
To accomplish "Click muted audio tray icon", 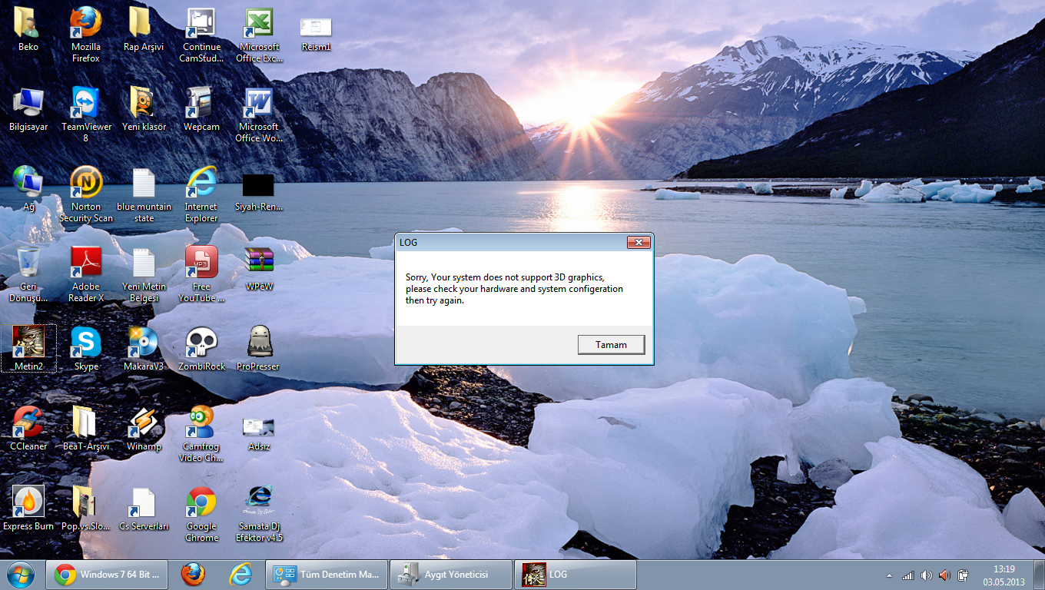I will 944,575.
